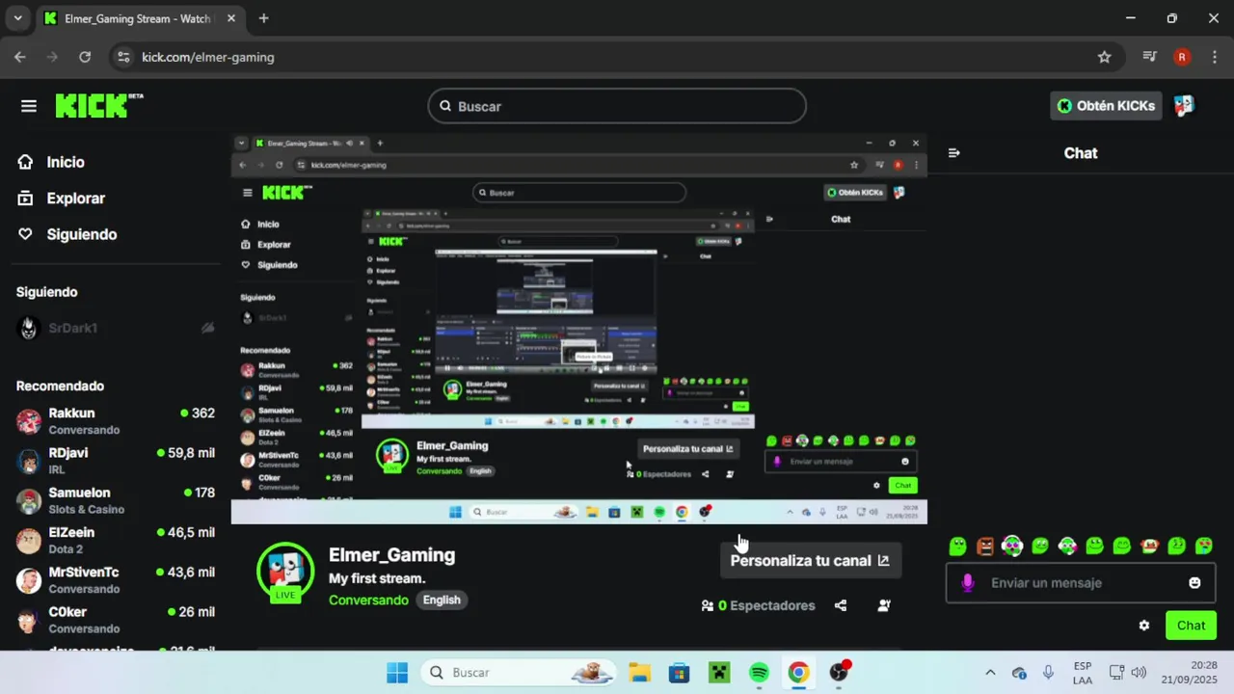The image size is (1234, 694).
Task: Open followed channel SrDark1
Action: pyautogui.click(x=116, y=328)
